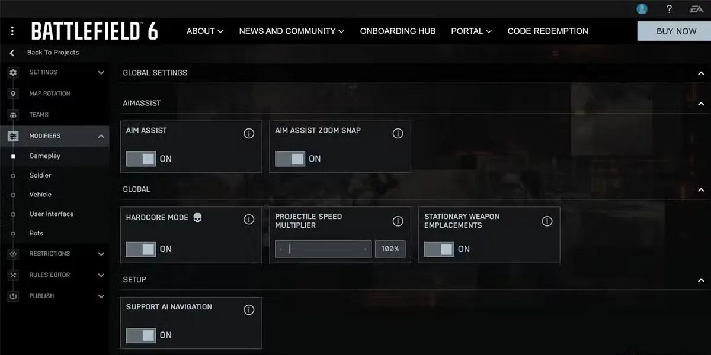Open the user profile avatar
This screenshot has width=711, height=355.
642,9
